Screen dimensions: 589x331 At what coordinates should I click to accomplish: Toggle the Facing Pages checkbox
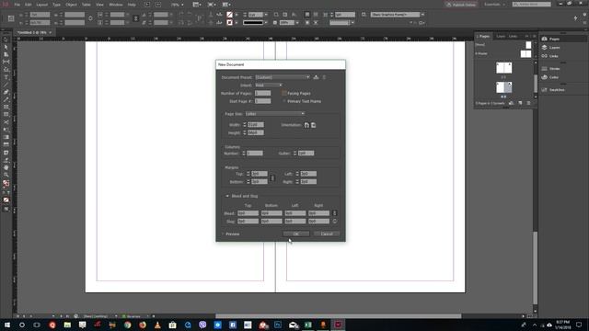pos(284,93)
